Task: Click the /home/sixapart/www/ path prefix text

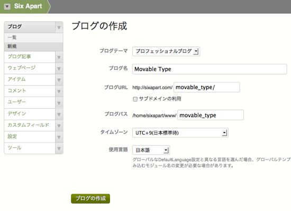Action: pyautogui.click(x=154, y=116)
